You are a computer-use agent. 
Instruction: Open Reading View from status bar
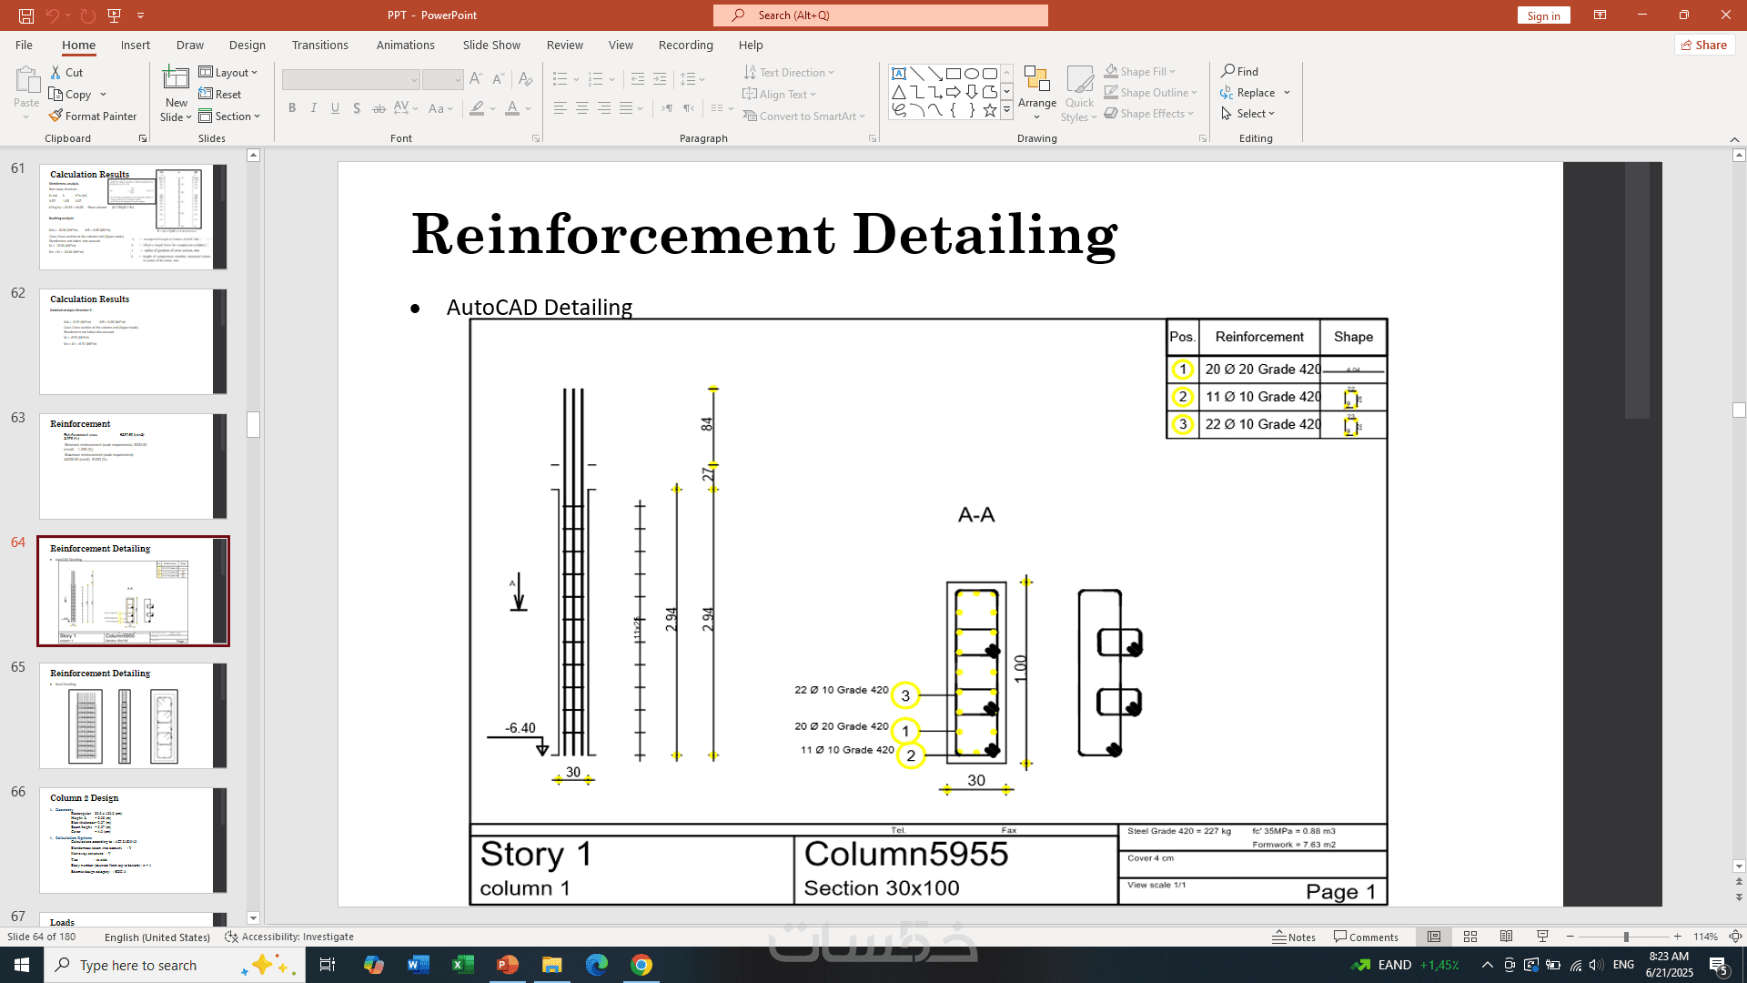click(x=1506, y=937)
